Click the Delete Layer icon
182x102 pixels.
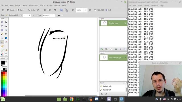[106, 49]
